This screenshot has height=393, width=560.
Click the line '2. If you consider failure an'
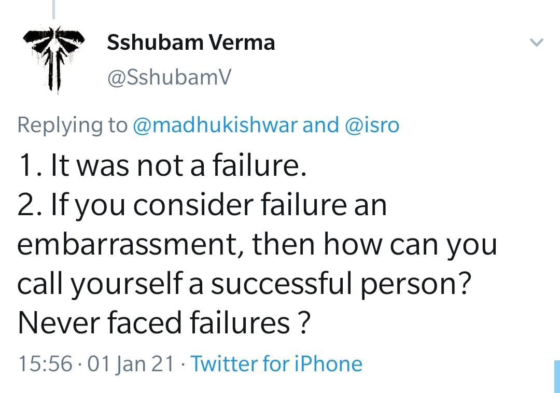pyautogui.click(x=202, y=205)
